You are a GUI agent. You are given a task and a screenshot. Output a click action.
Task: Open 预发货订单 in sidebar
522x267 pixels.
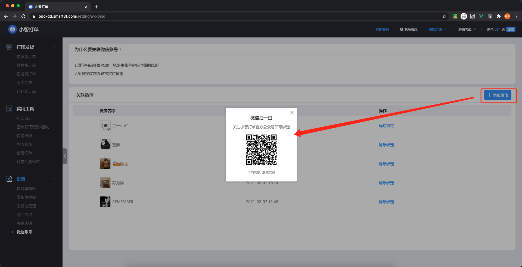[x=26, y=65]
